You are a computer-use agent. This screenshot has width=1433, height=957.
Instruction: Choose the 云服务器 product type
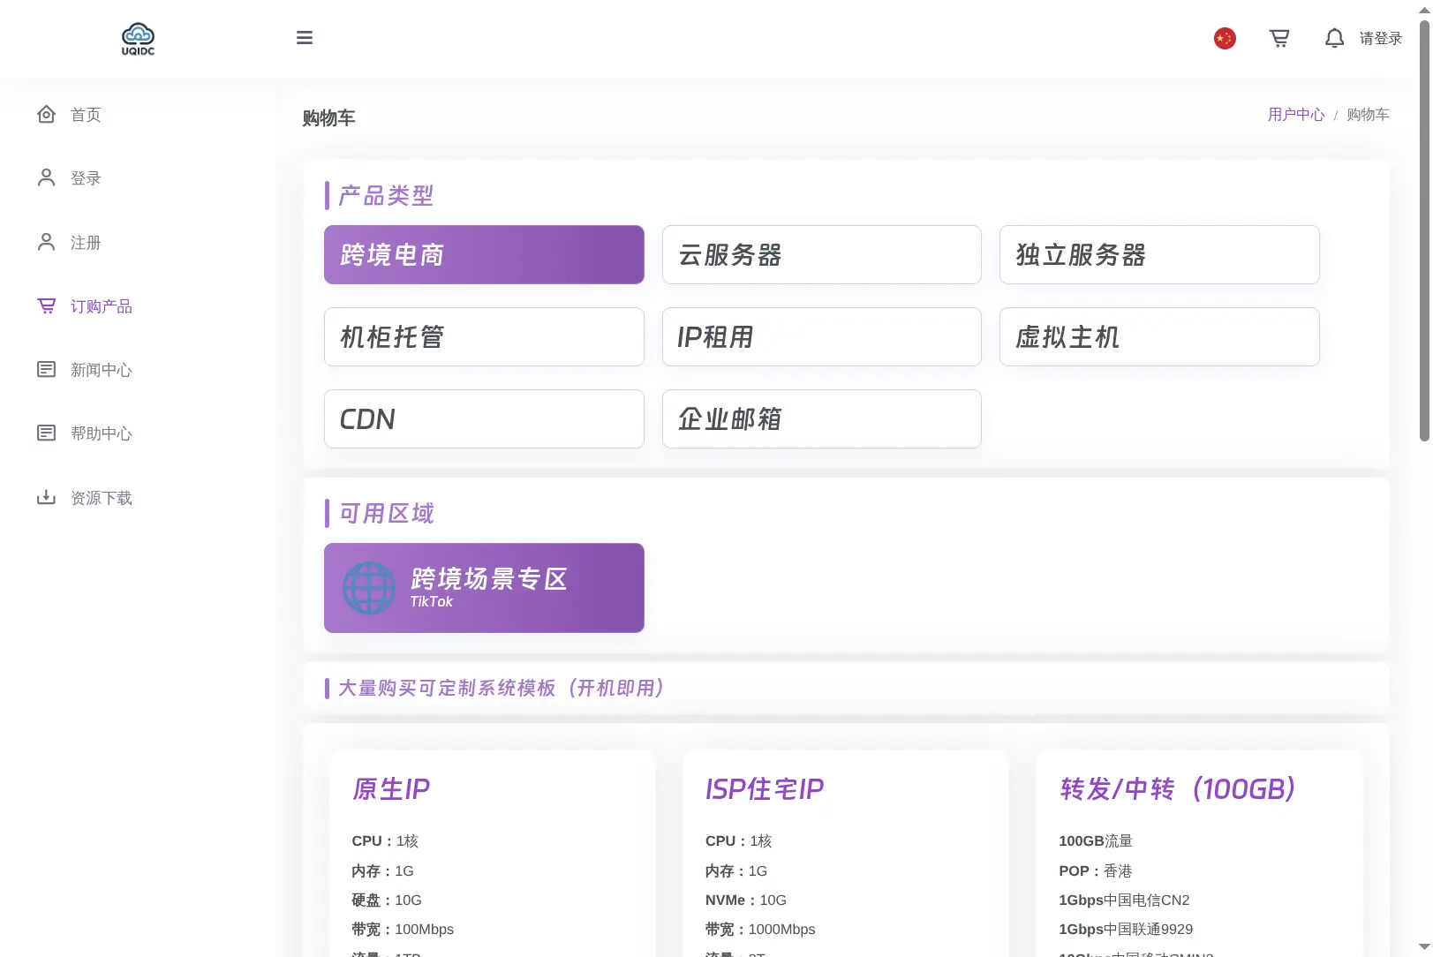click(822, 254)
